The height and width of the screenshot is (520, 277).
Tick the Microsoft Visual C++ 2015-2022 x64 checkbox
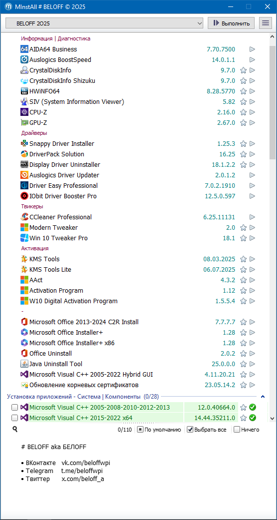[14, 418]
